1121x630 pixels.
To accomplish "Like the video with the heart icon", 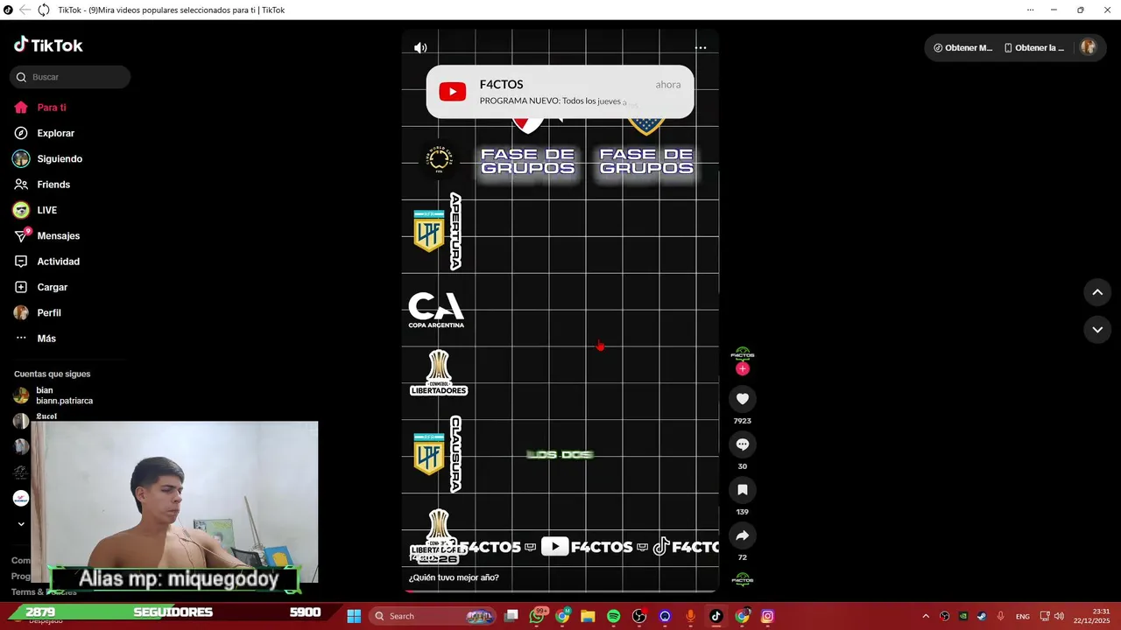I will pos(743,399).
